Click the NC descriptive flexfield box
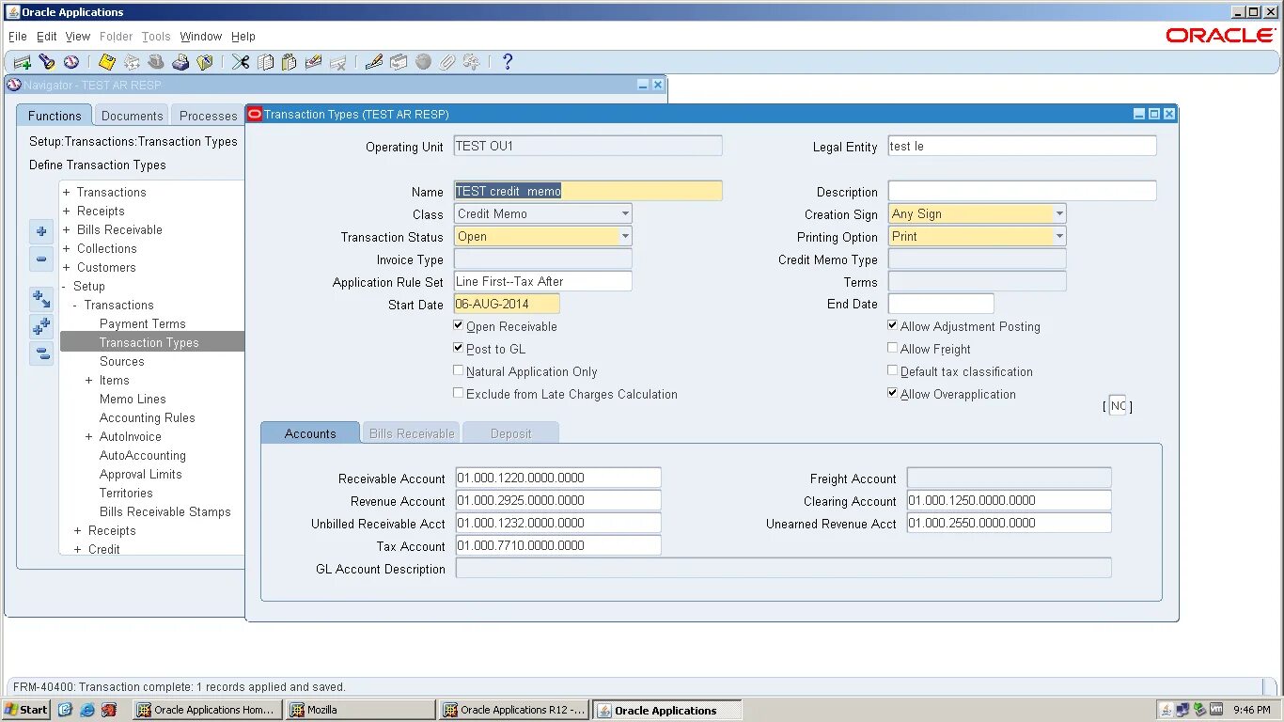1284x722 pixels. [1118, 406]
